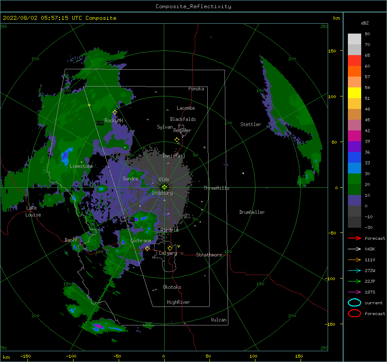
Task: Click the Lacombe city label
Action: pyautogui.click(x=186, y=108)
